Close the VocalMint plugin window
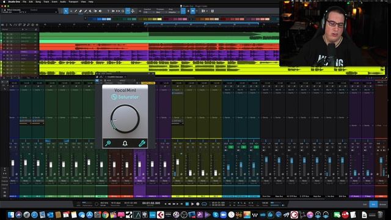This screenshot has height=220, width=391. click(x=153, y=73)
